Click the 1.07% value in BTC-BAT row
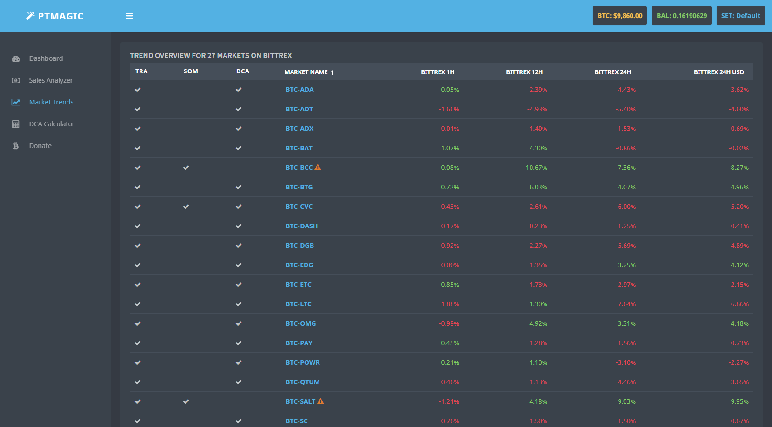The image size is (772, 427). 450,148
